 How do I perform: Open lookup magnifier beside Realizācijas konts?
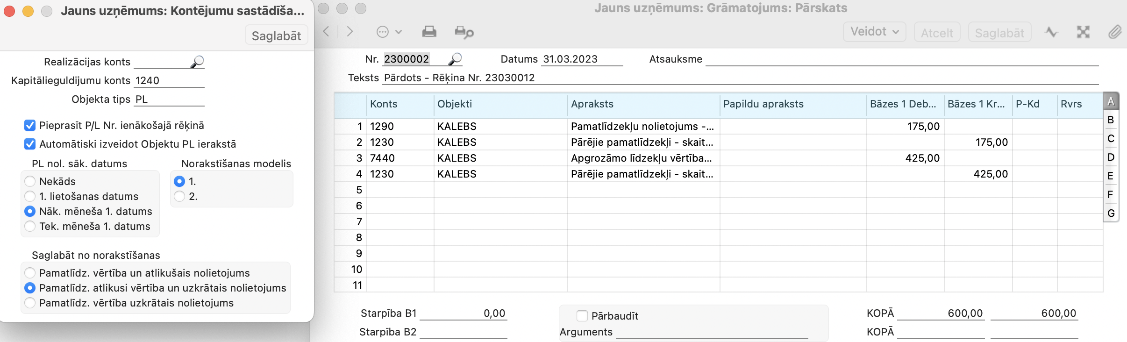tap(198, 62)
